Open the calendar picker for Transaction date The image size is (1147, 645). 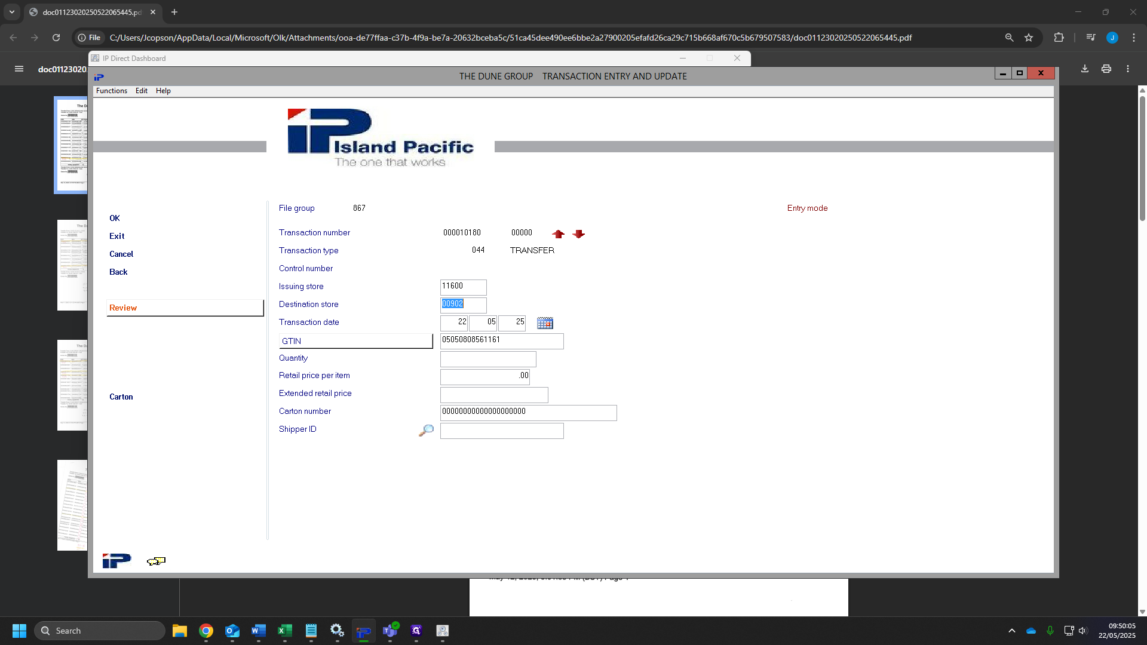pyautogui.click(x=545, y=323)
